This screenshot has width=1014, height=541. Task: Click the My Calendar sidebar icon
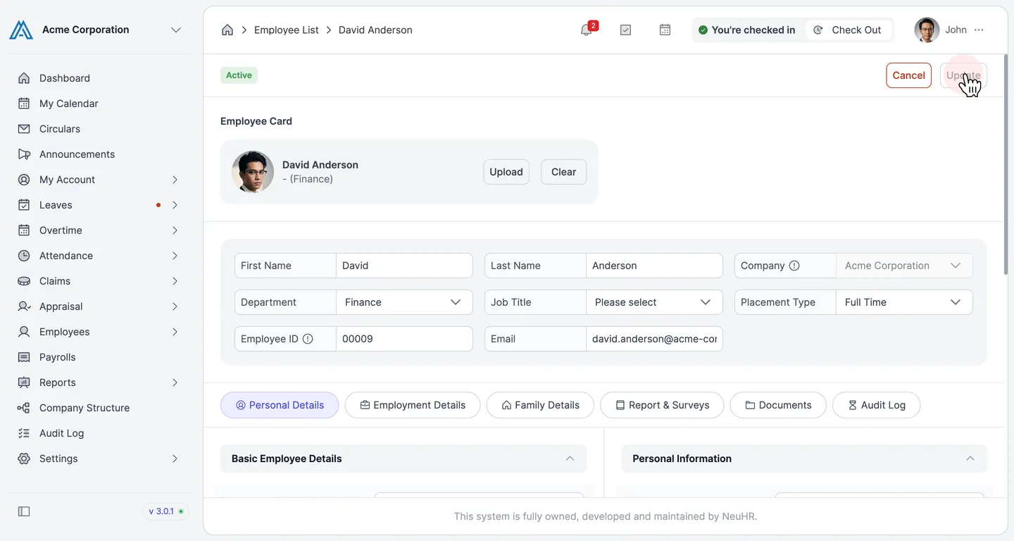point(24,104)
